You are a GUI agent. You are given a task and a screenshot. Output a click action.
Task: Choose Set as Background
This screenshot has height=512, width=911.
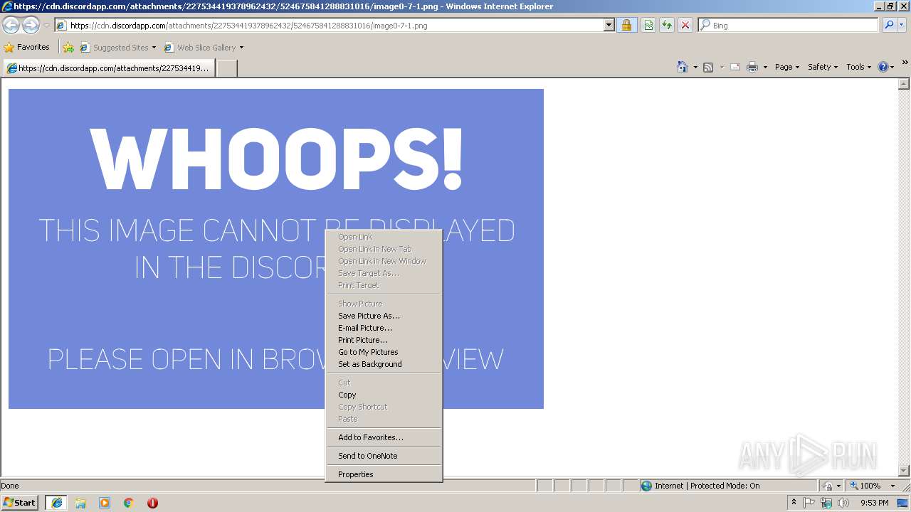(384, 364)
